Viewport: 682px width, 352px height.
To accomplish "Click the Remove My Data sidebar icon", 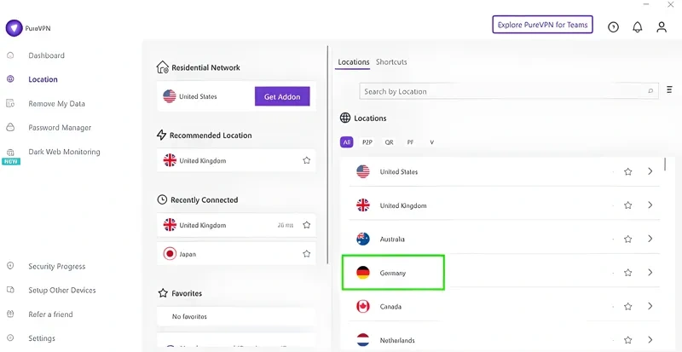I will 10,104.
